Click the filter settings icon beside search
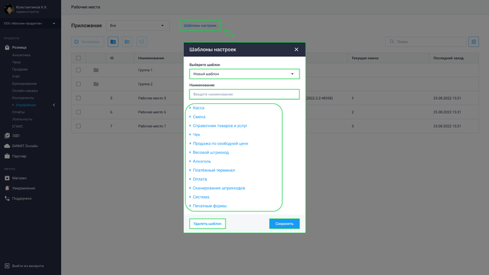The width and height of the screenshot is (489, 275). click(x=474, y=42)
